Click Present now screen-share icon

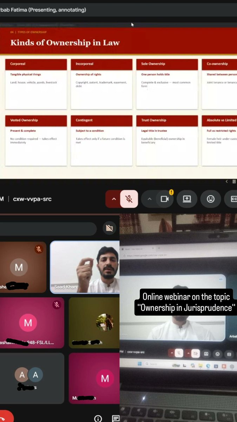point(187,199)
